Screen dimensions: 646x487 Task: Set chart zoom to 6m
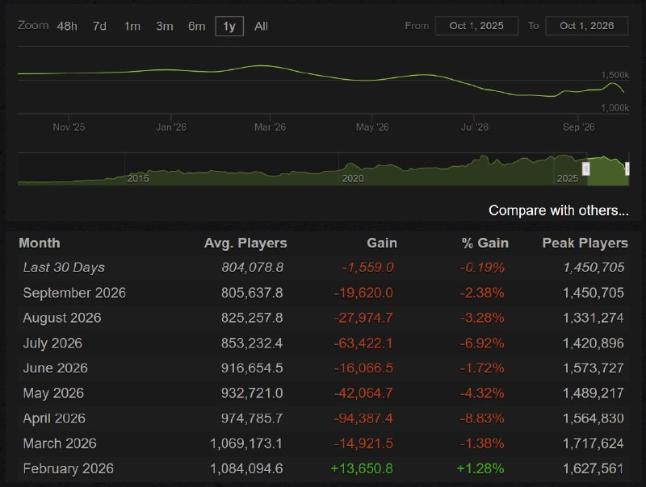(x=196, y=27)
